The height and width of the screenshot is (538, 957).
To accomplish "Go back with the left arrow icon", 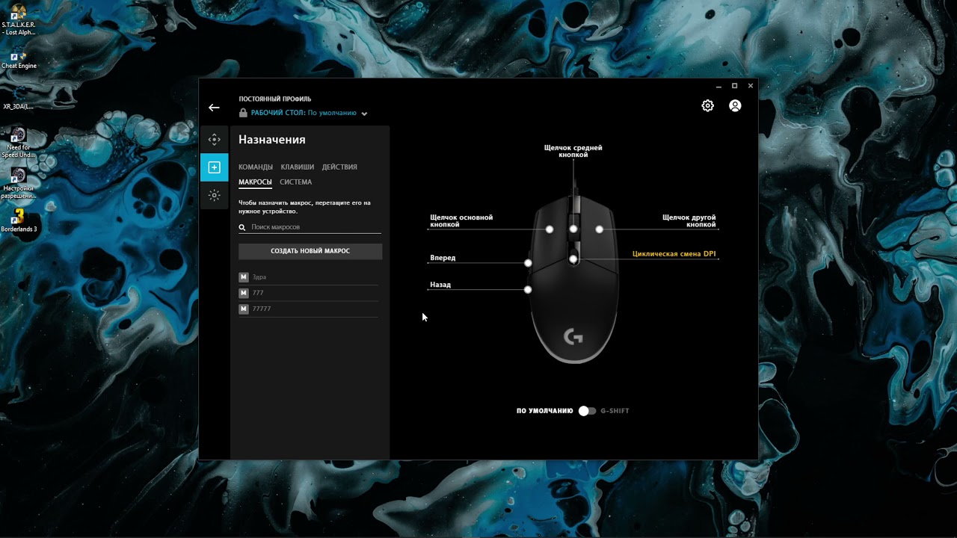I will coord(214,108).
